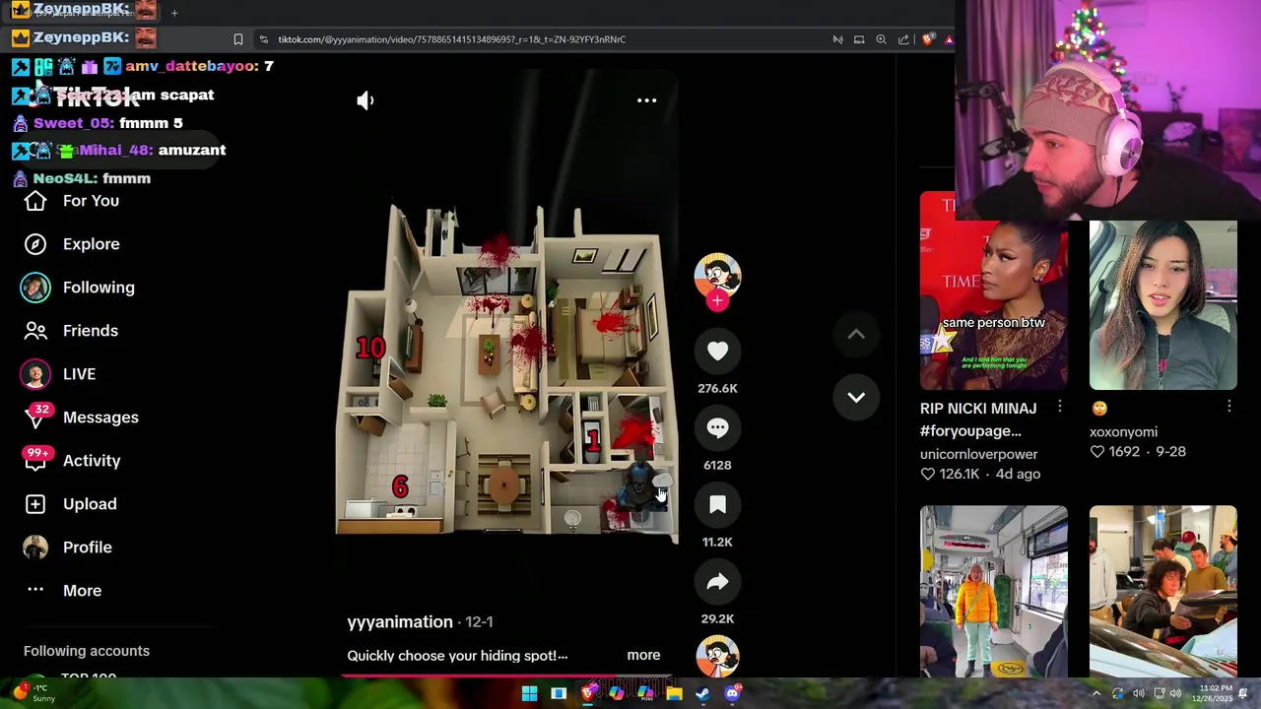Viewport: 1261px width, 709px height.
Task: Go to the LIVE section
Action: point(79,374)
